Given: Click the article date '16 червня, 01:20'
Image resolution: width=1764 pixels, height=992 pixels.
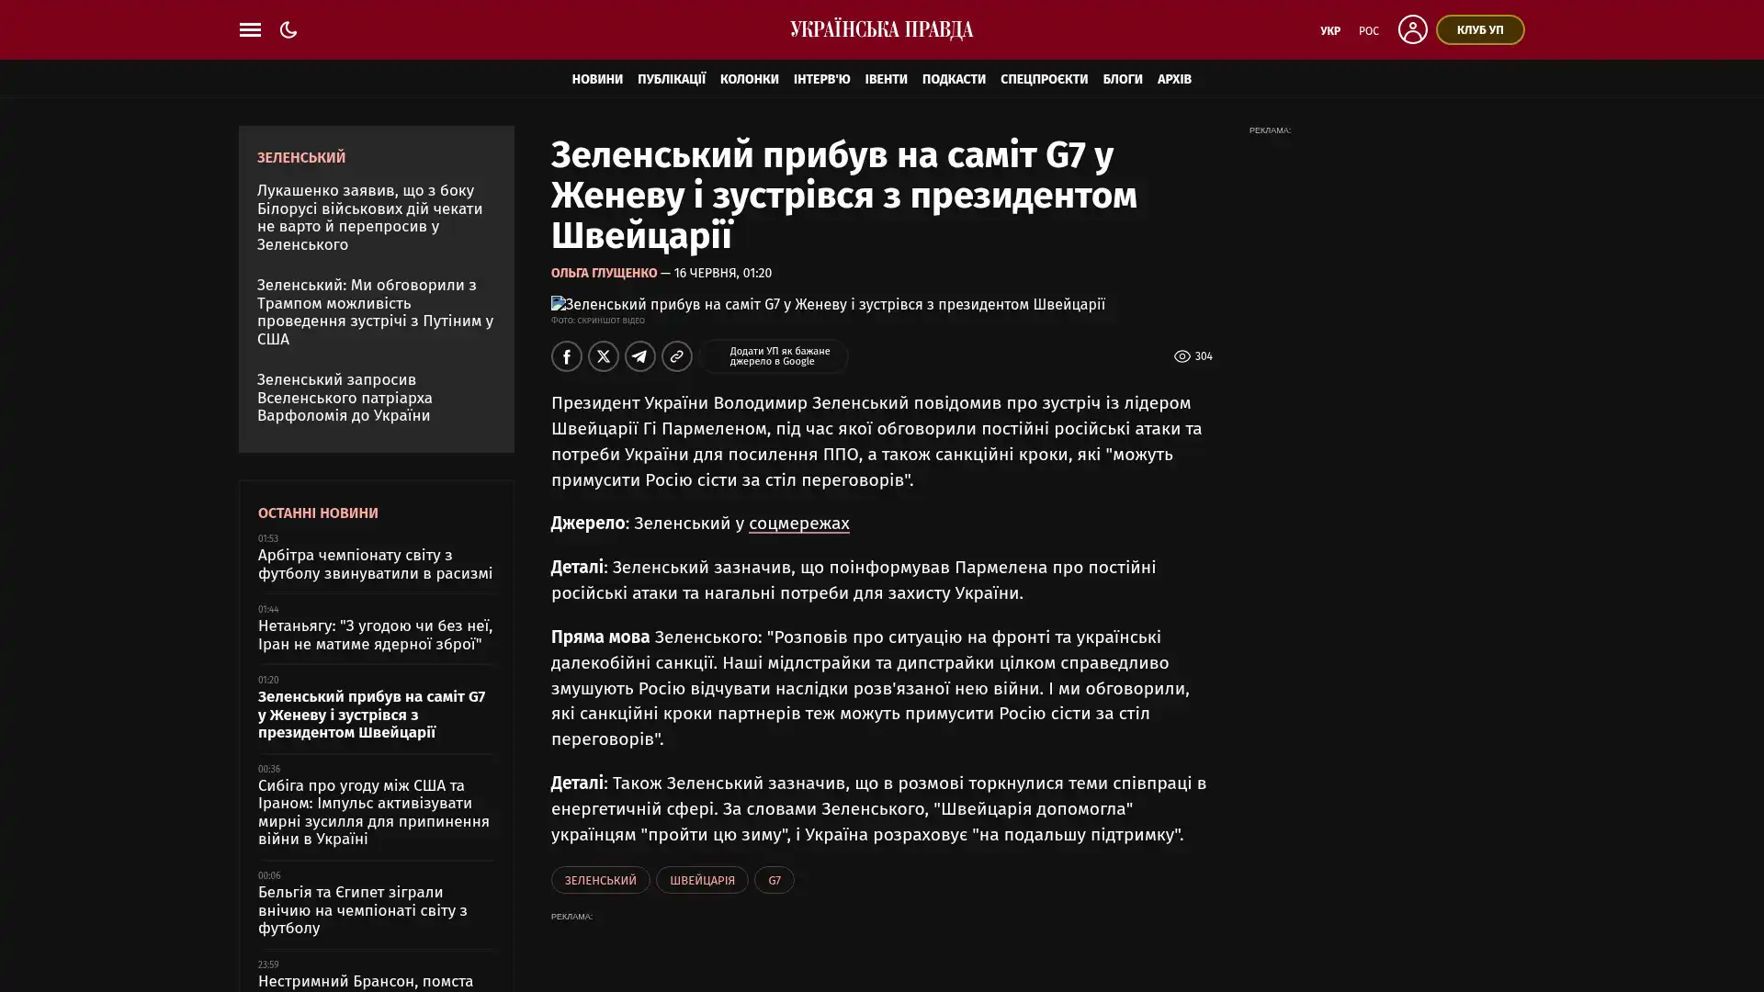Looking at the screenshot, I should click(722, 273).
